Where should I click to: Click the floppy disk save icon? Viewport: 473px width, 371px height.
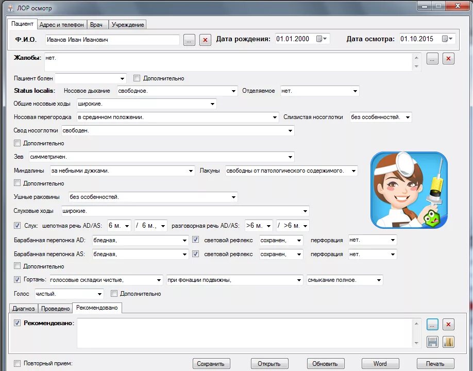pyautogui.click(x=432, y=342)
